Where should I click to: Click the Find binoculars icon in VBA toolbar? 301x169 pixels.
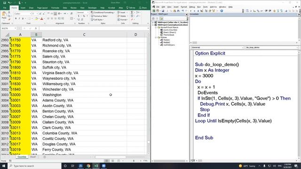(x=178, y=11)
